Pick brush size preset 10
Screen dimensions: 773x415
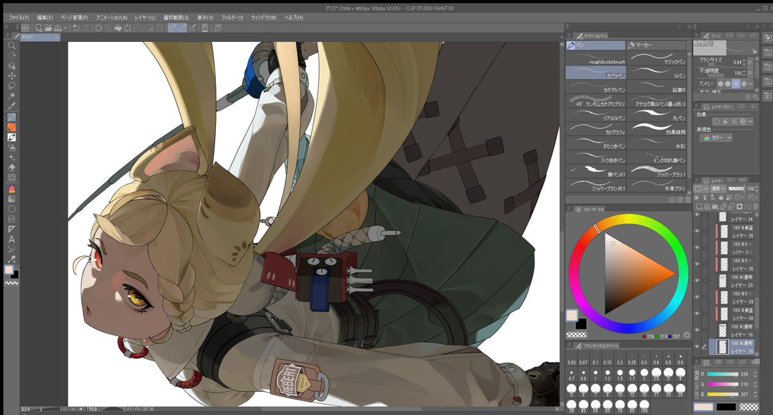pos(620,391)
